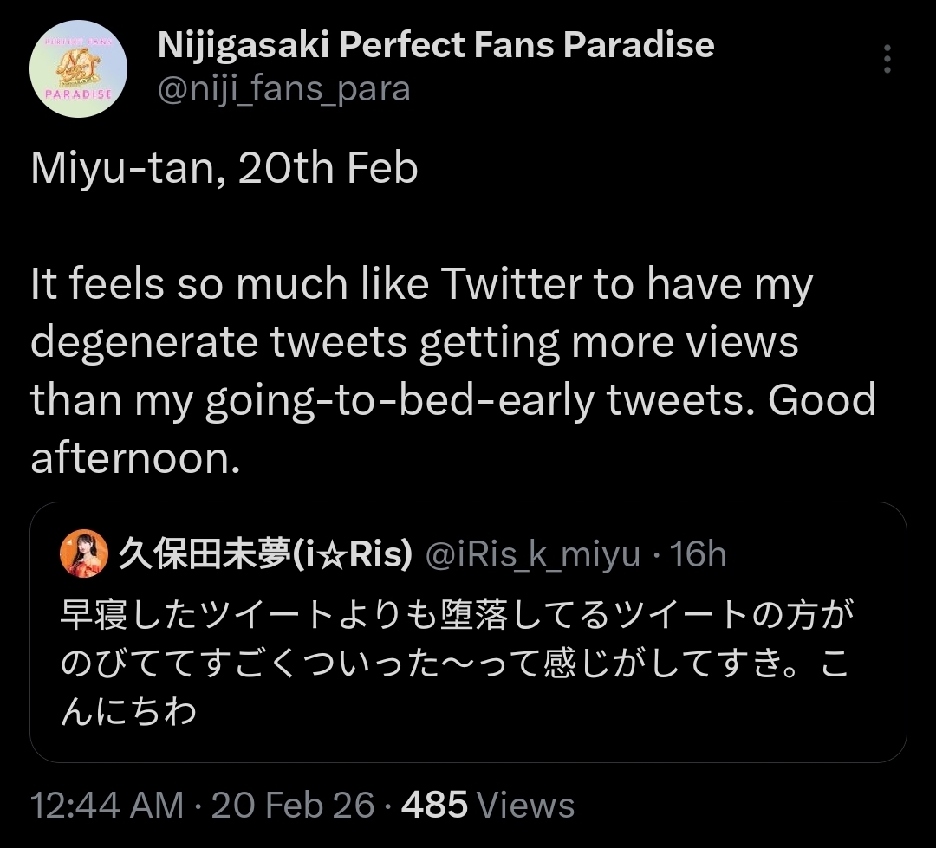The width and height of the screenshot is (936, 848).
Task: Click the 'degenerate tweets' phrase in tweet
Action: click(218, 342)
